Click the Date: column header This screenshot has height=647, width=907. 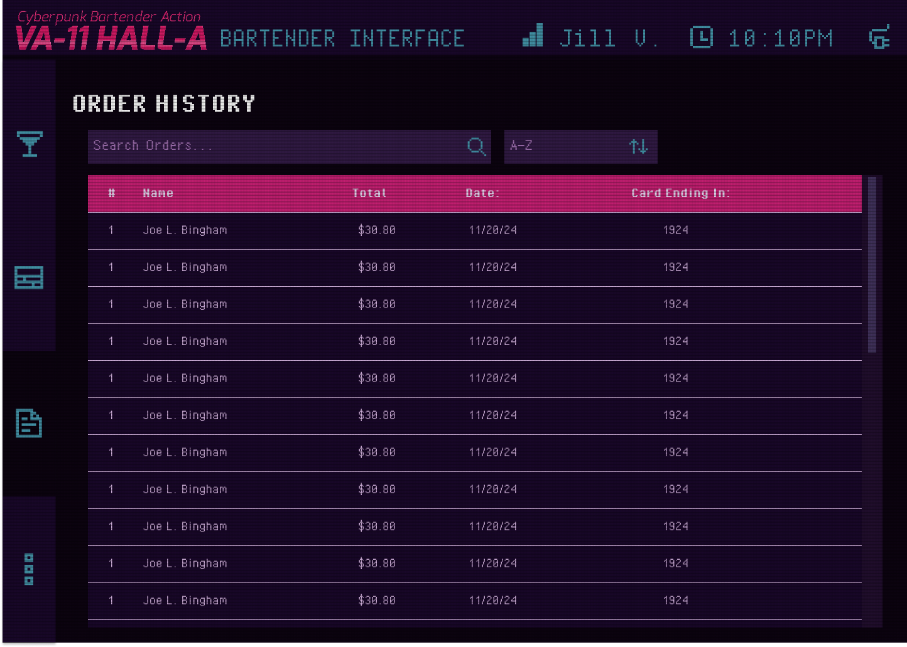(482, 193)
